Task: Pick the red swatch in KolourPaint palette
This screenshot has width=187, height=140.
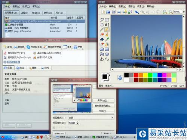Action: (x=136, y=75)
